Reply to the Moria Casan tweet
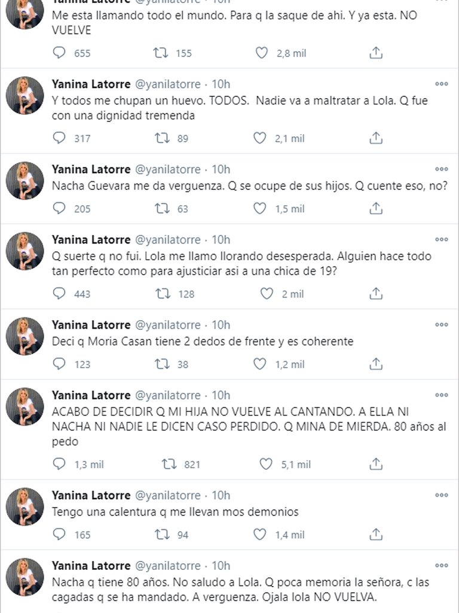The image size is (459, 613). [x=59, y=364]
